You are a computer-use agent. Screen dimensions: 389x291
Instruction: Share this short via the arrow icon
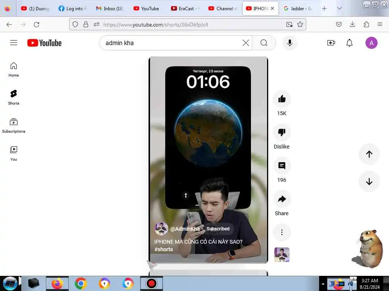click(281, 199)
